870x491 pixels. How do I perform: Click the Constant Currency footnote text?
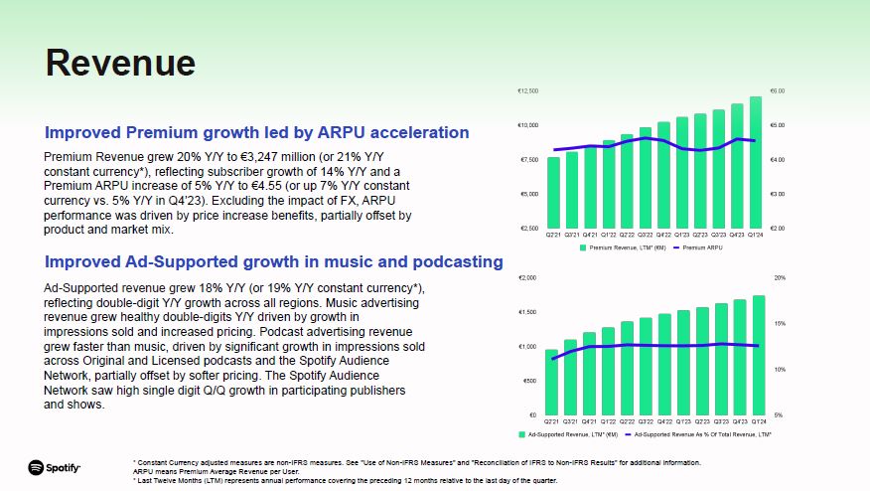pyautogui.click(x=416, y=462)
